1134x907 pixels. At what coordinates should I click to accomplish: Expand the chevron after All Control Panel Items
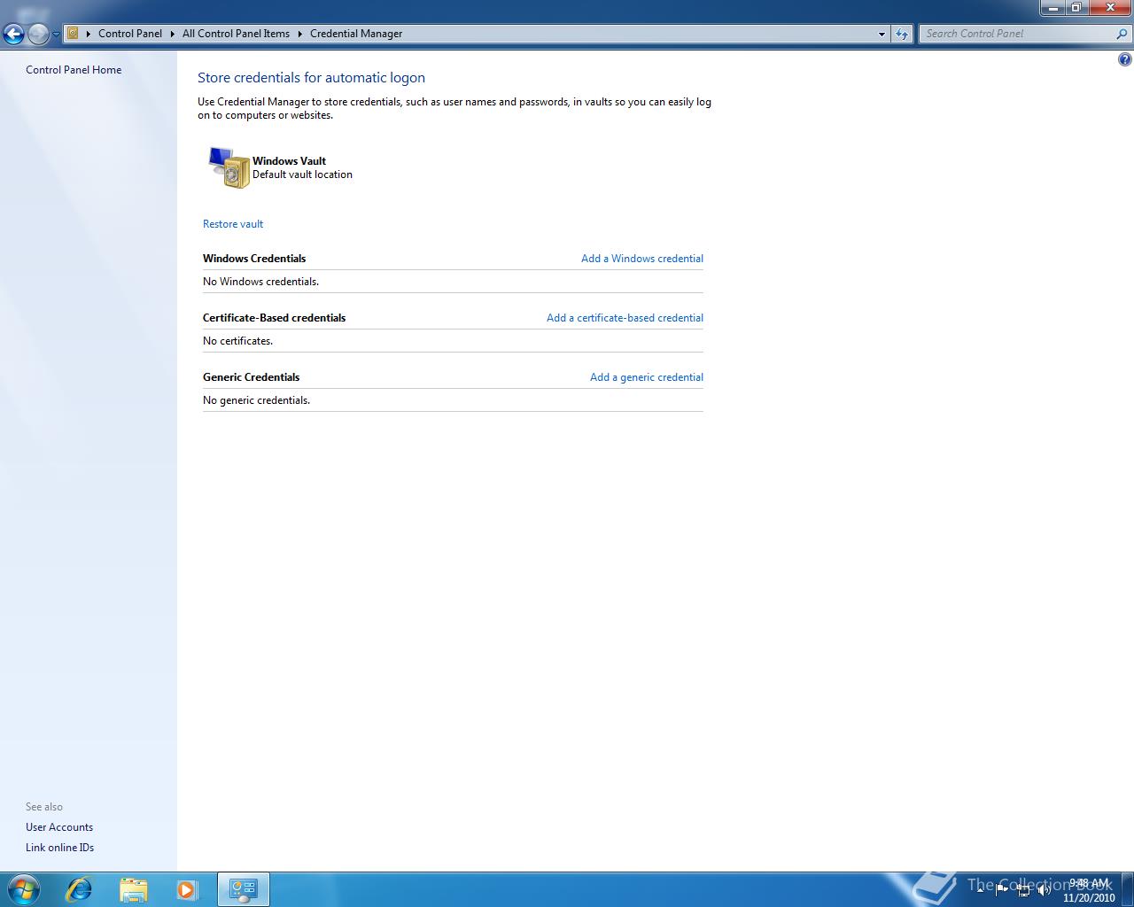(x=299, y=34)
